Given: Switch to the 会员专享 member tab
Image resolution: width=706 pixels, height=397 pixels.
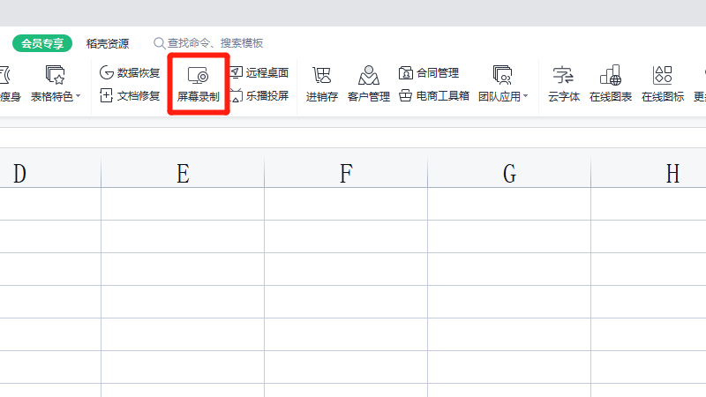Looking at the screenshot, I should pos(42,43).
